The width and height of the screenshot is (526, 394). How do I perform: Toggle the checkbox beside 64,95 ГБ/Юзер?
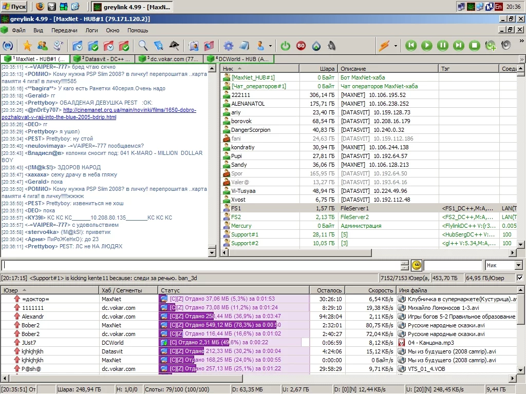[520, 278]
